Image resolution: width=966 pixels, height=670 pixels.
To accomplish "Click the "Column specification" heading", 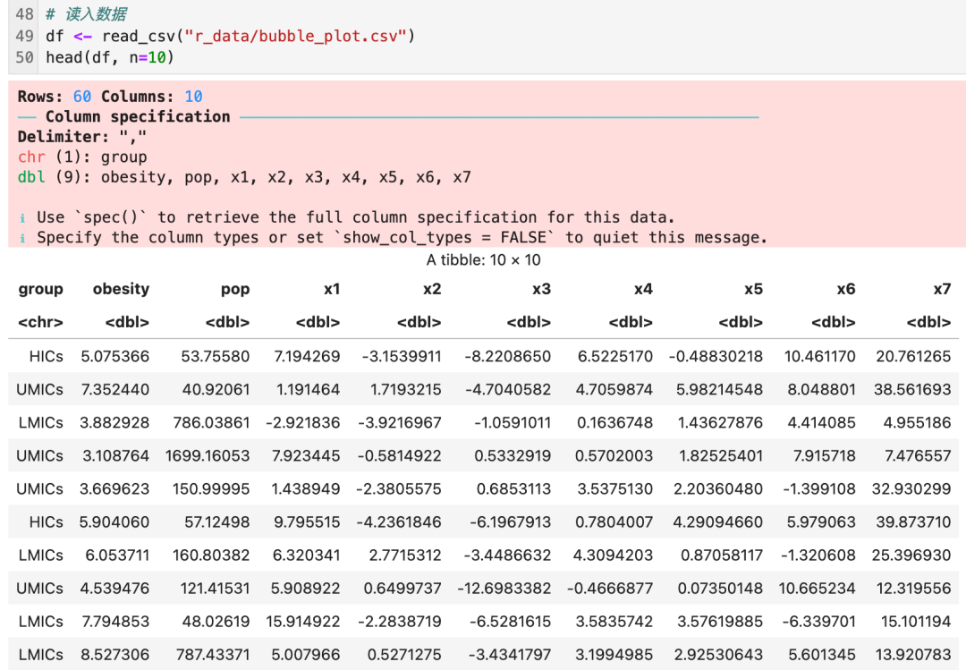I will click(x=138, y=117).
